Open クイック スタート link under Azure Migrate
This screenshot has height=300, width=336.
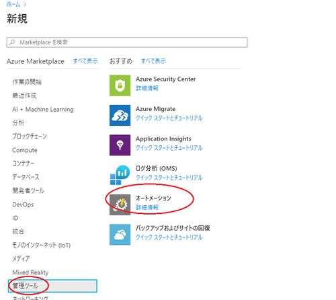[169, 118]
